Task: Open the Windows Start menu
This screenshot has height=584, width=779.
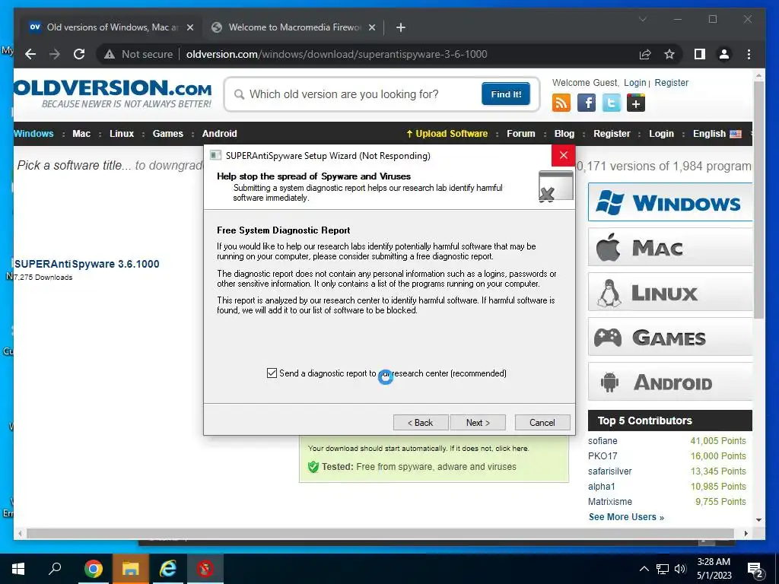Action: 18,569
